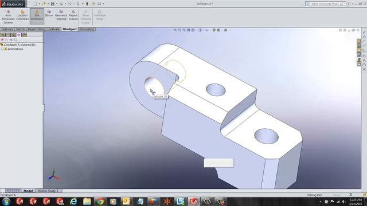Expand the search type dropdown arrow
Viewport: 367px width, 206px height.
tap(345, 4)
